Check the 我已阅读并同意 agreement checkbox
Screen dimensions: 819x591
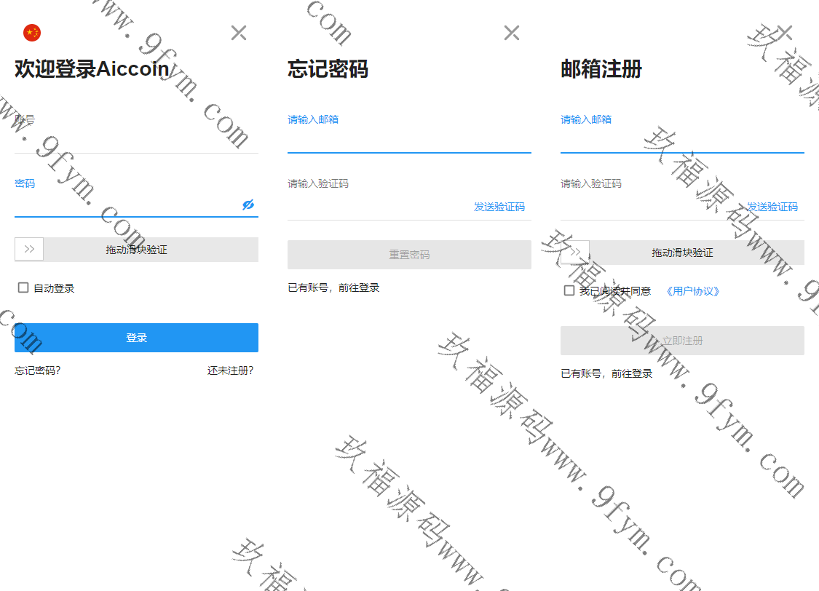point(569,291)
